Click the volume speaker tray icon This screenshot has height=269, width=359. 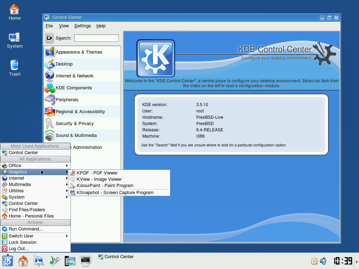pos(323,261)
